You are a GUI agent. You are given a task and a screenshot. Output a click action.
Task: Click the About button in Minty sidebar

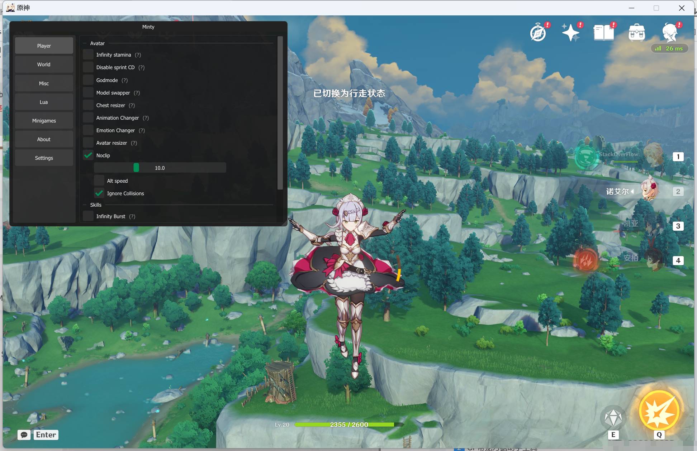[x=44, y=139]
